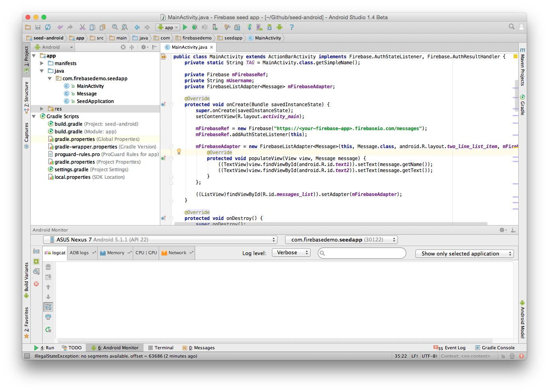
Task: Click the Scroll from Source target icon
Action: click(x=123, y=47)
